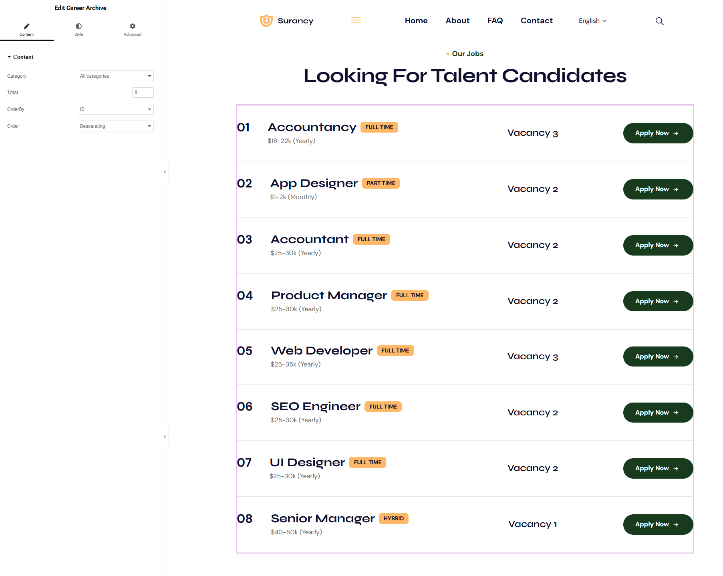
Task: Click job number 01
Action: pyautogui.click(x=244, y=127)
